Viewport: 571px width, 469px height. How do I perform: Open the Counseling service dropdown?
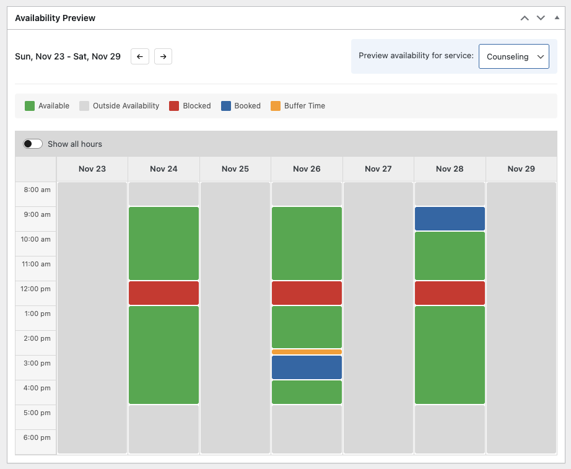(513, 56)
